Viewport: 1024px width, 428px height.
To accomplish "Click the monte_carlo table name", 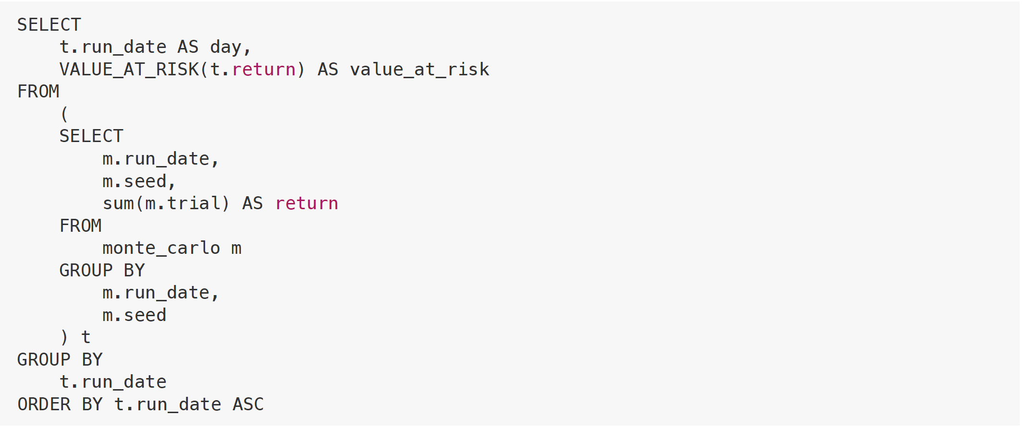I will [x=161, y=248].
